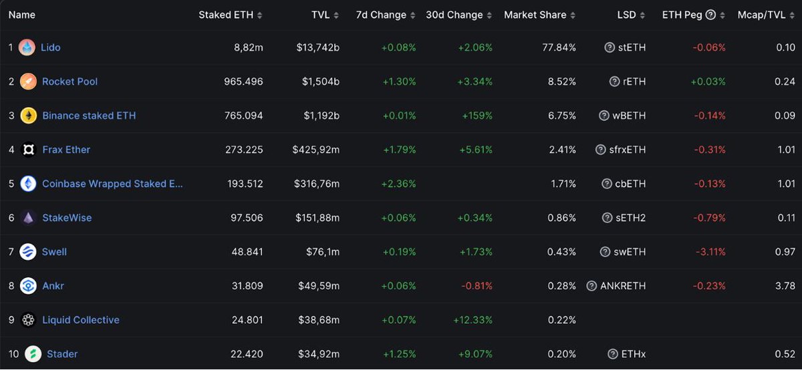Image resolution: width=802 pixels, height=370 pixels.
Task: Click the Binance staked ETH logo icon
Action: (28, 116)
